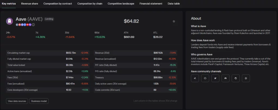Click the fifth community channel icon

click(x=236, y=78)
